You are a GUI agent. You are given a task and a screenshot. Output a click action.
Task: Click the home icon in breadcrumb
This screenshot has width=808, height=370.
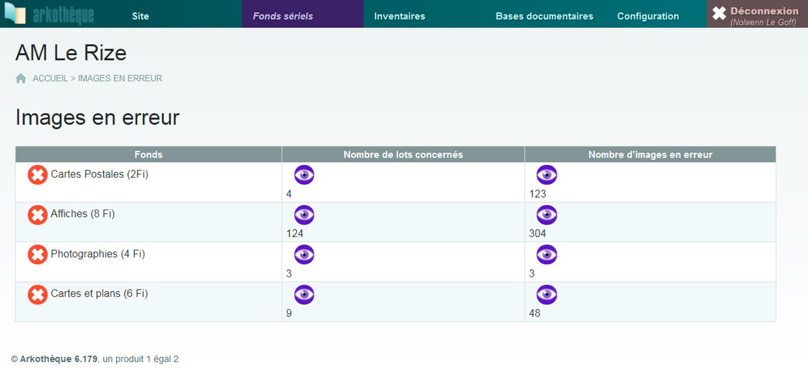point(21,78)
